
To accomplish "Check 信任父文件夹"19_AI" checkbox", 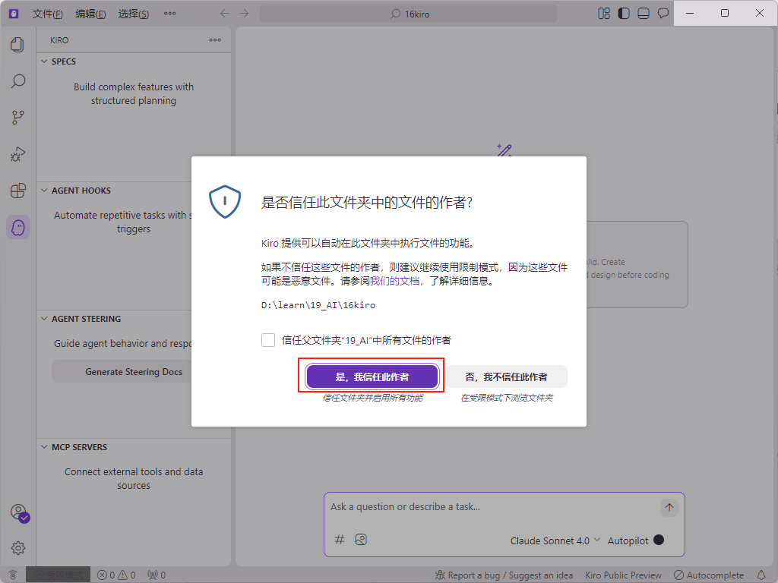I will [268, 340].
